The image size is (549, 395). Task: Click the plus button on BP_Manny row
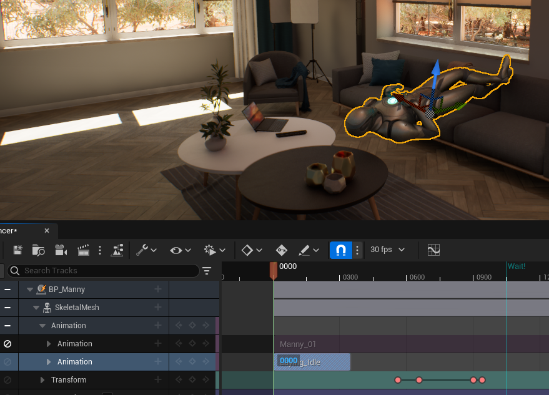click(158, 290)
